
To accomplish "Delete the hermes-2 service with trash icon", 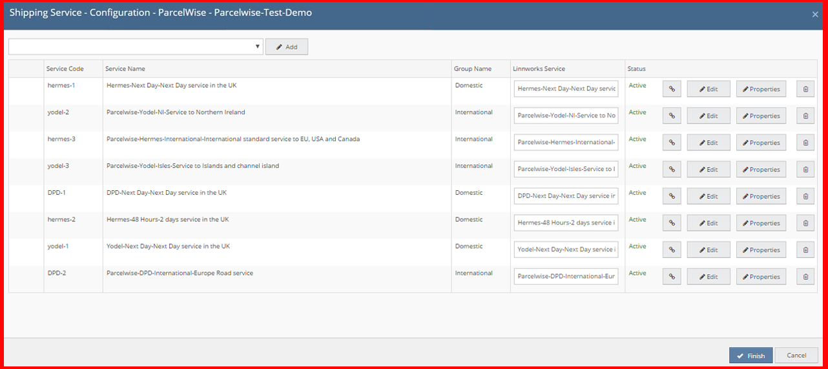I will [x=805, y=223].
